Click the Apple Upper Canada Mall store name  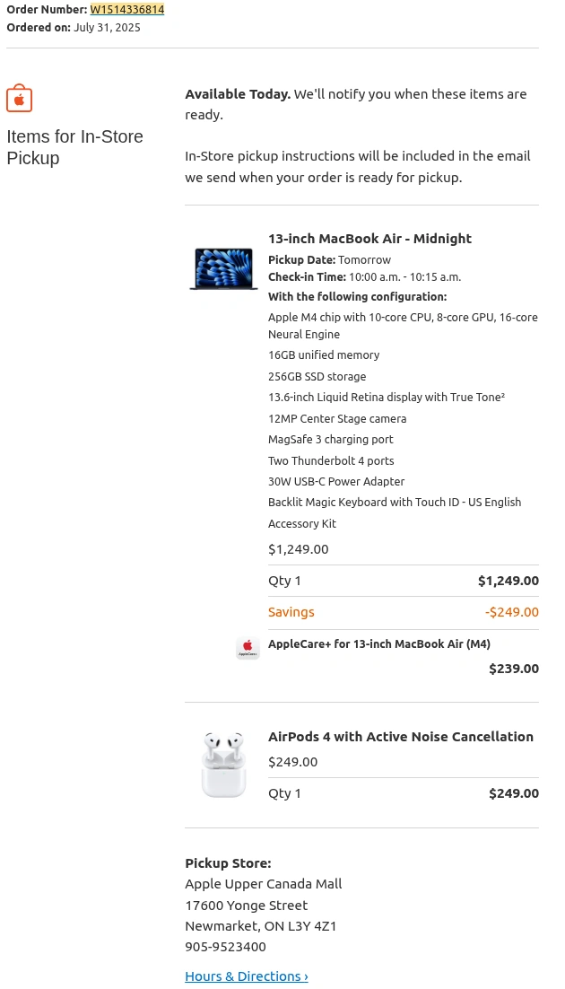(263, 884)
